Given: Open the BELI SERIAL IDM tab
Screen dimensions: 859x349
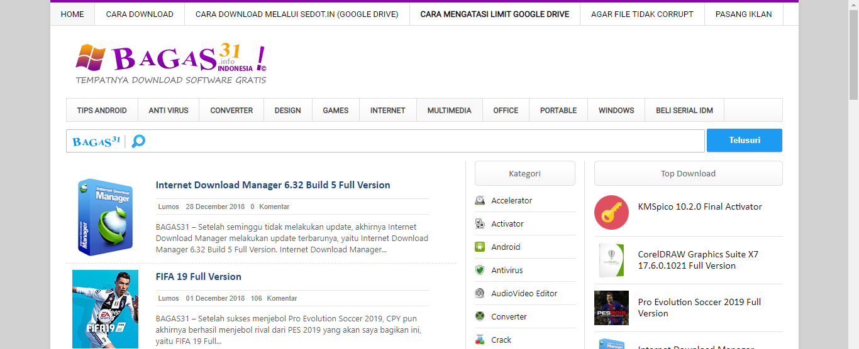Looking at the screenshot, I should [685, 110].
